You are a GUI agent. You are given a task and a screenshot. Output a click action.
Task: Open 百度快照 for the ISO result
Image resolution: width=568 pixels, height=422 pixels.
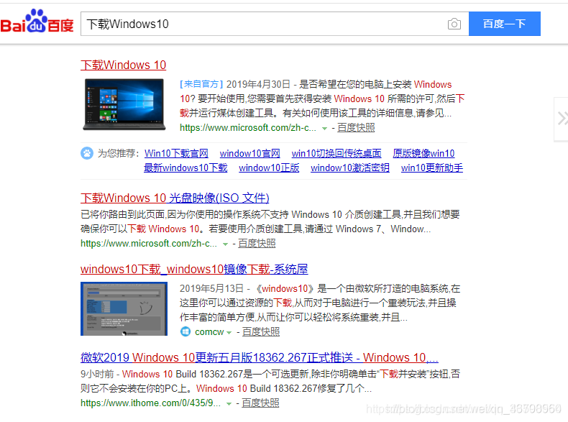[x=257, y=244]
